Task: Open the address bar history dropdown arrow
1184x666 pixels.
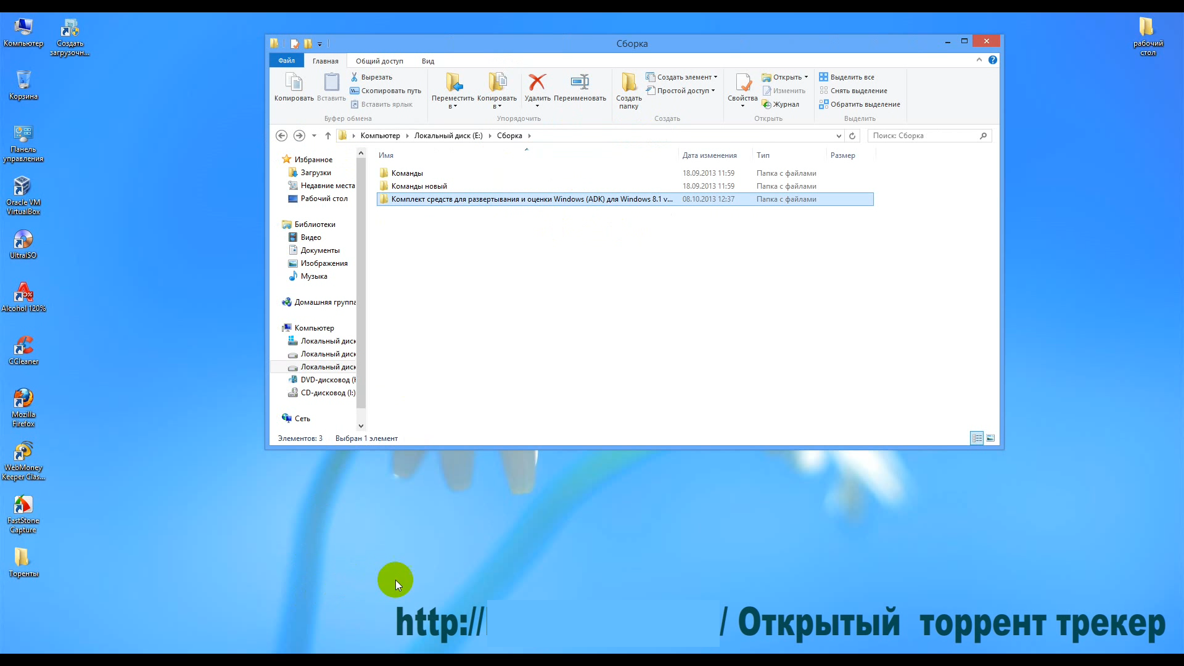Action: [839, 136]
